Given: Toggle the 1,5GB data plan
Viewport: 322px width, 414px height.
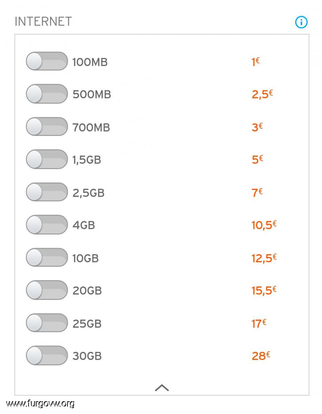Looking at the screenshot, I should [47, 159].
